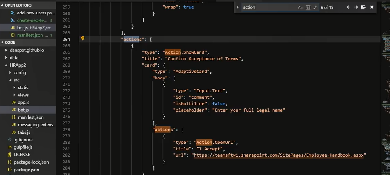The image size is (390, 175).
Task: Expand the replace field with the arrow
Action: click(237, 7)
